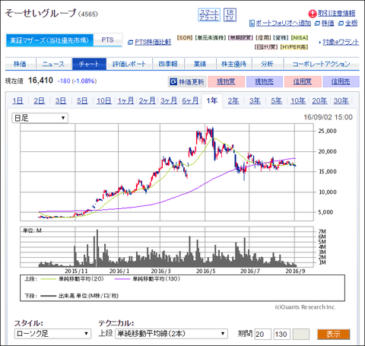This screenshot has width=365, height=346.
Task: Select 10年 chart period
Action: [x=298, y=101]
